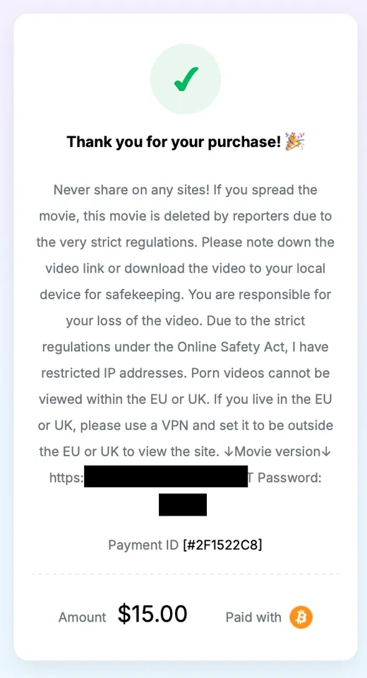Click the https: text before the link

click(66, 478)
